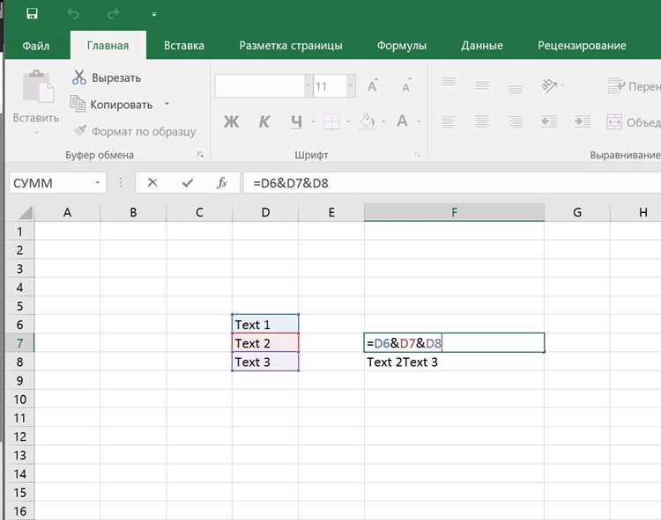
Task: Select column A header
Action: pos(67,212)
